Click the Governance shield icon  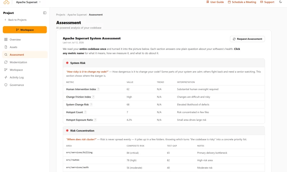6,85
